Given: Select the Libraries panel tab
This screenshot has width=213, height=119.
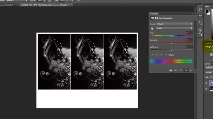Looking at the screenshot, I should point(208,43).
